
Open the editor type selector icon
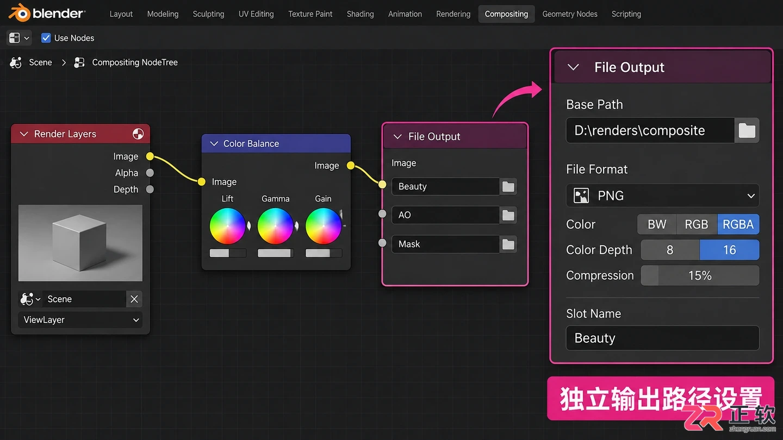[x=15, y=37]
